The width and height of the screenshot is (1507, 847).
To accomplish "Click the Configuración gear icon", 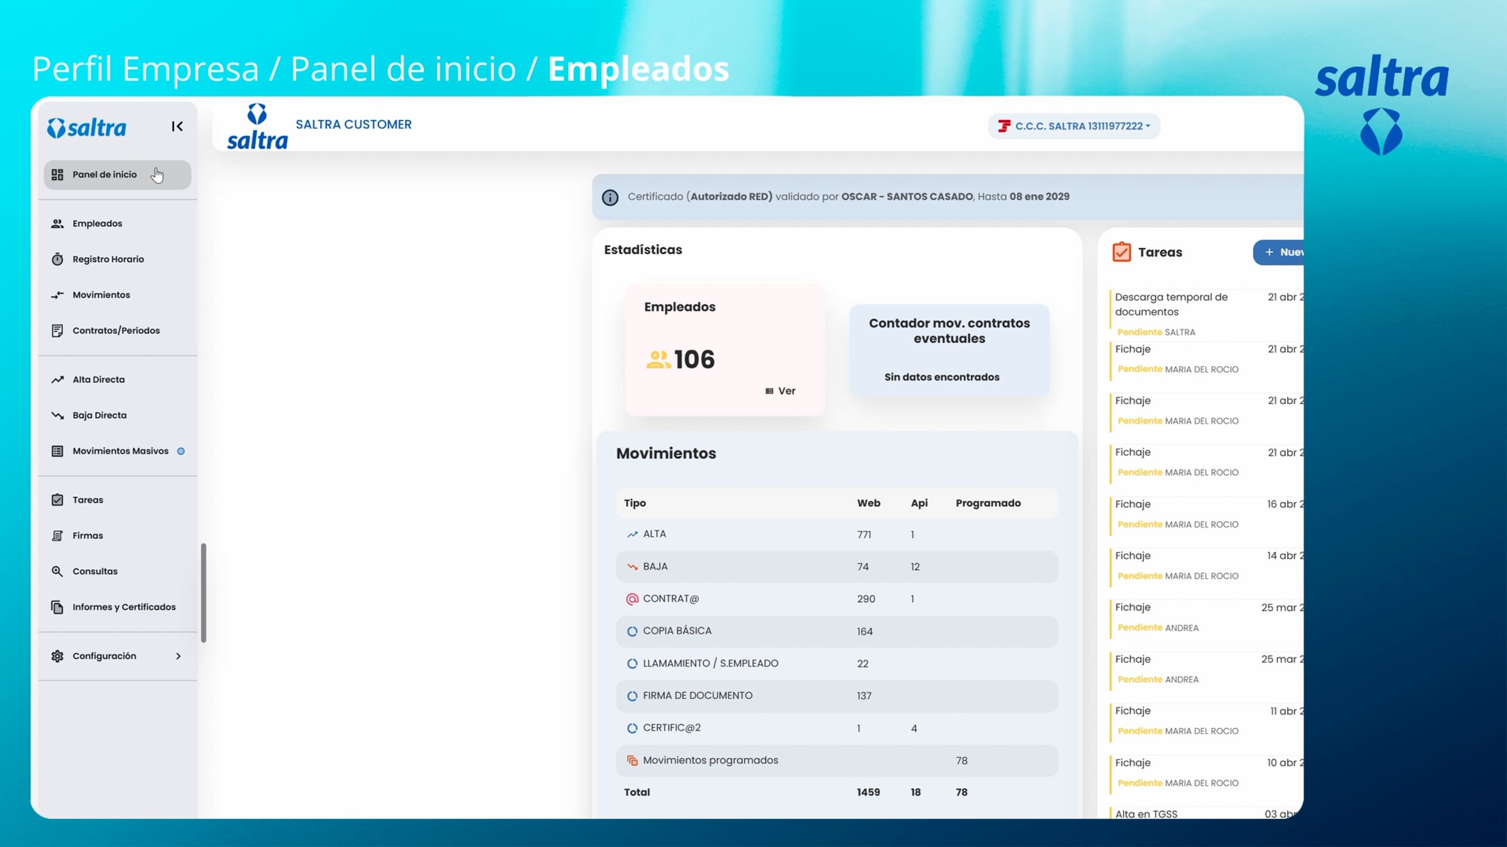I will pyautogui.click(x=57, y=656).
